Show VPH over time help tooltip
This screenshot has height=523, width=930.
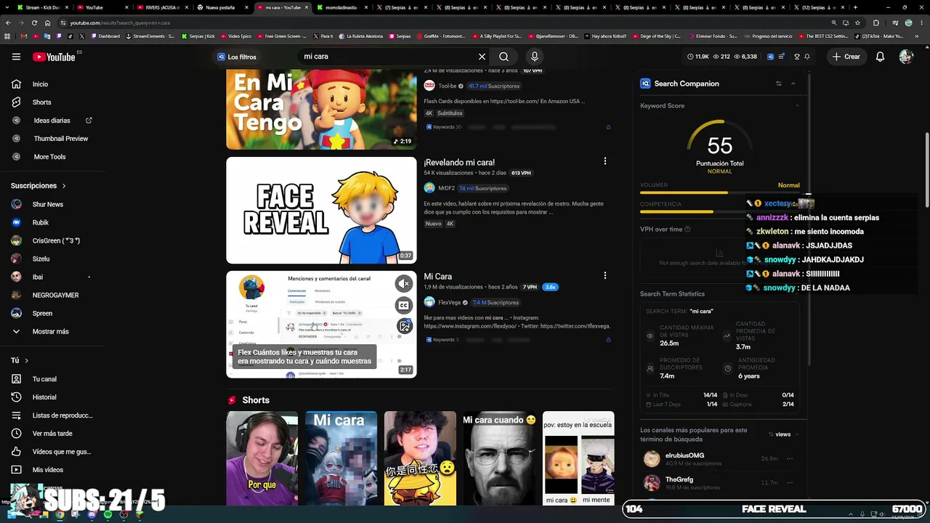click(687, 230)
